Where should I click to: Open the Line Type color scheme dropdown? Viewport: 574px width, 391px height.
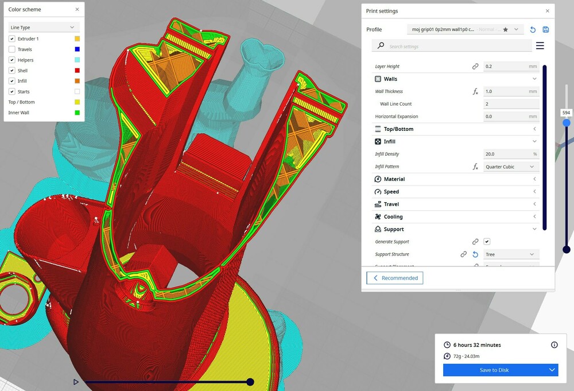coord(44,28)
